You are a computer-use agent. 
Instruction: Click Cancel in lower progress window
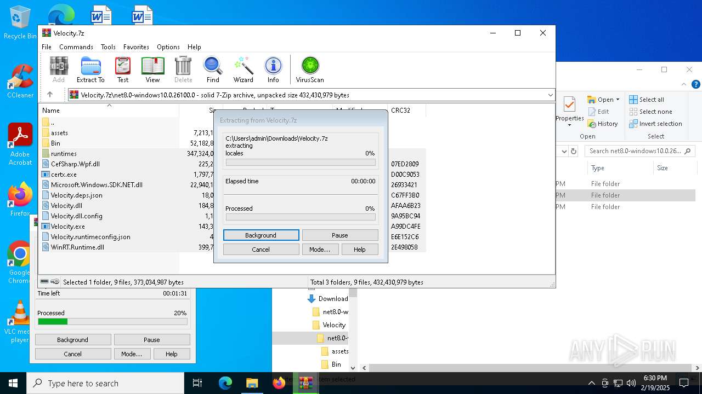[x=73, y=354]
